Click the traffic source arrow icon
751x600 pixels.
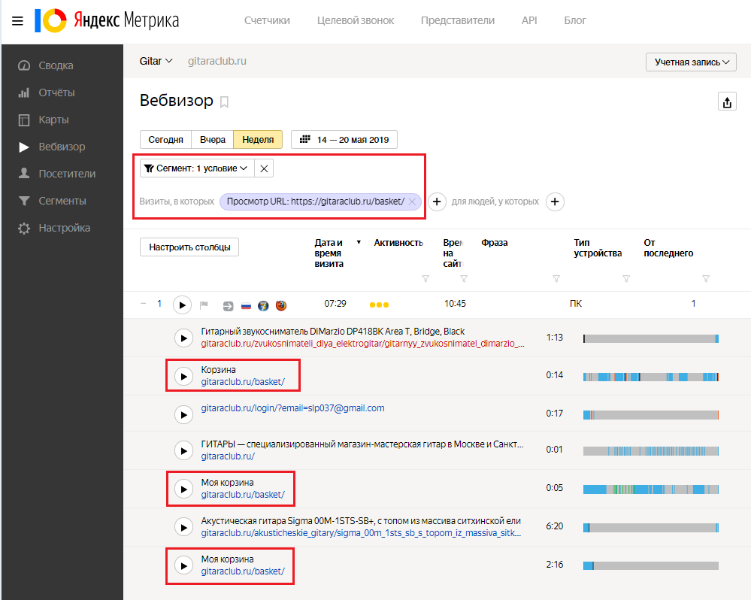[x=228, y=306]
